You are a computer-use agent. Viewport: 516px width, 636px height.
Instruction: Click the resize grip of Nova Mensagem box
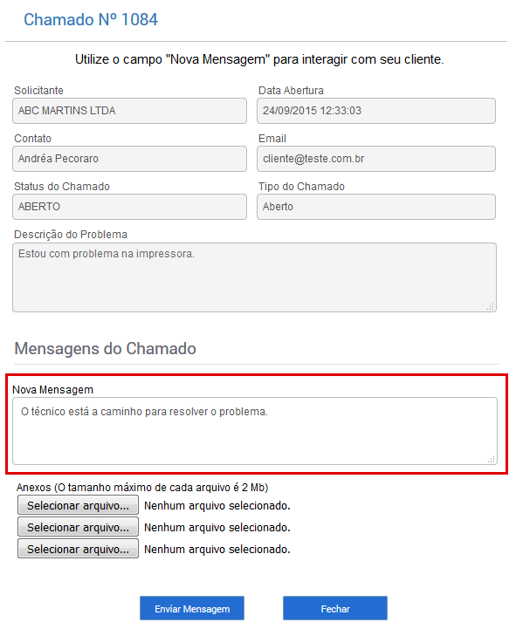[x=492, y=459]
